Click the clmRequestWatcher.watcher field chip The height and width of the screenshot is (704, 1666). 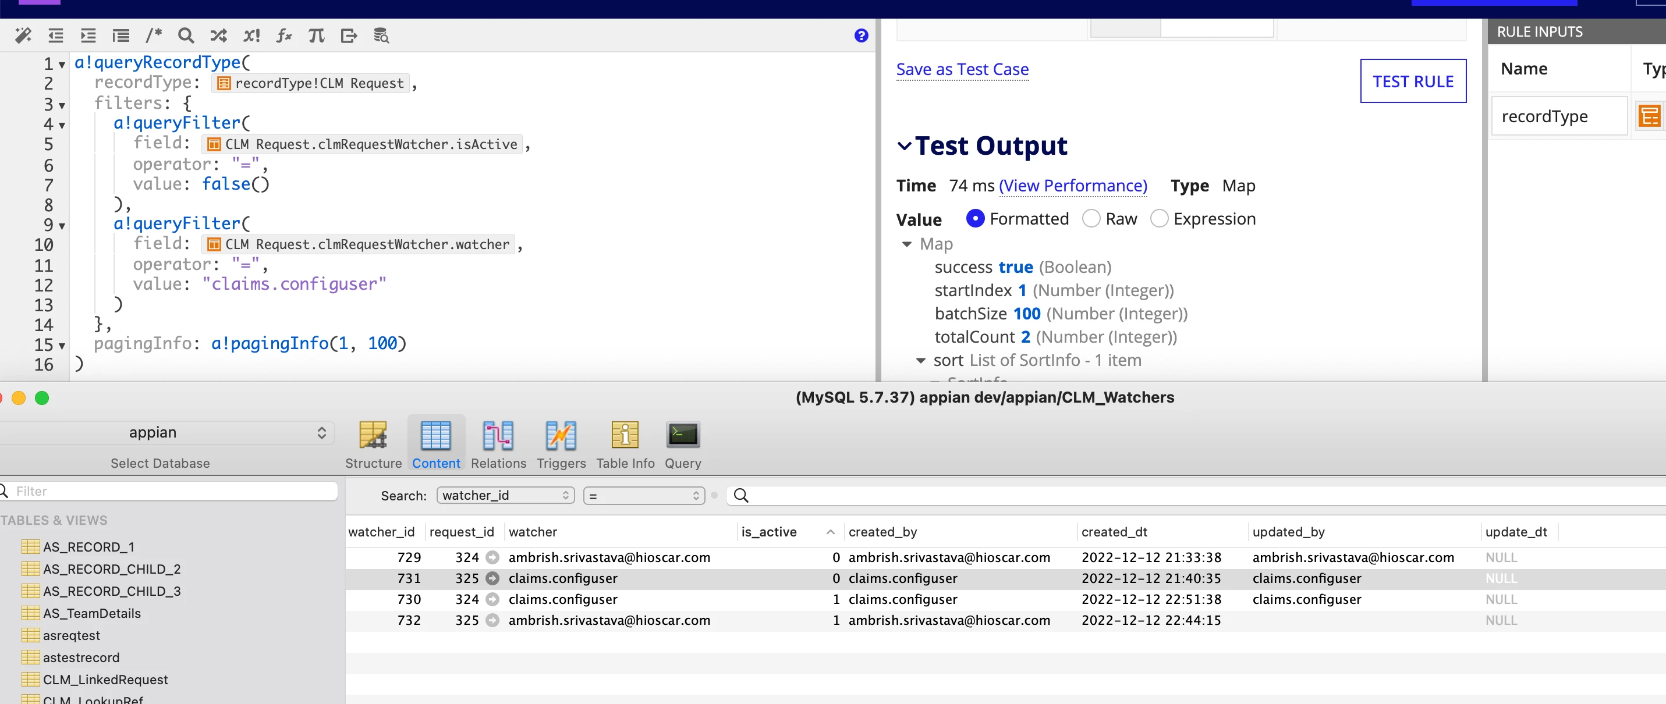pos(359,244)
